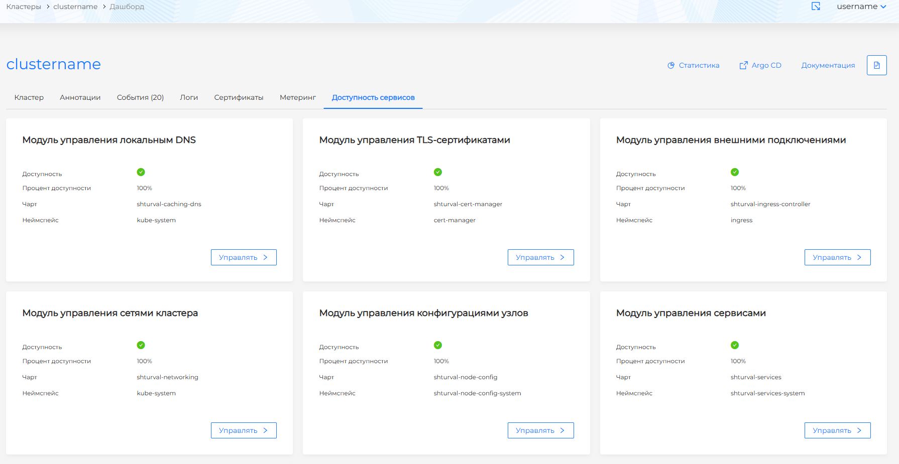Click Управлять on сетями кластера module

244,430
